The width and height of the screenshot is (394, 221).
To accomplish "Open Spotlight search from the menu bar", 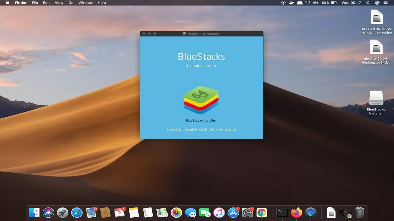I will pyautogui.click(x=368, y=3).
